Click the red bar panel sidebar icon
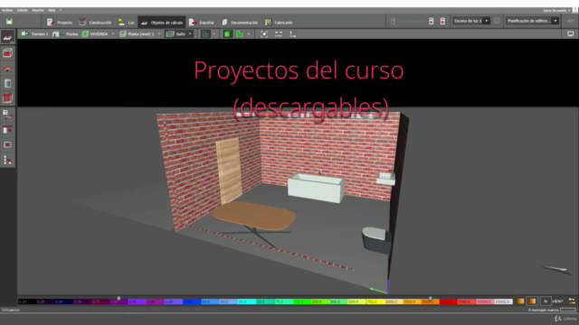 pyautogui.click(x=8, y=130)
